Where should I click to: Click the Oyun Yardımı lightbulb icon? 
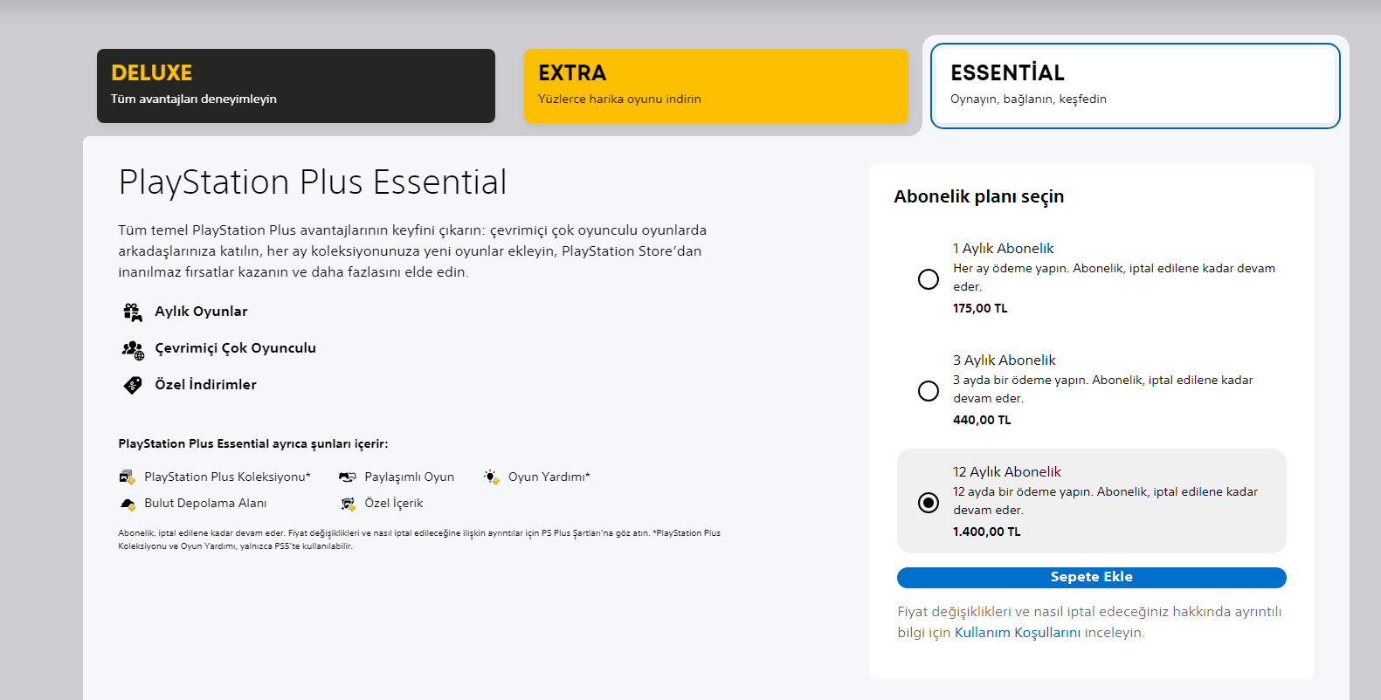[x=492, y=477]
